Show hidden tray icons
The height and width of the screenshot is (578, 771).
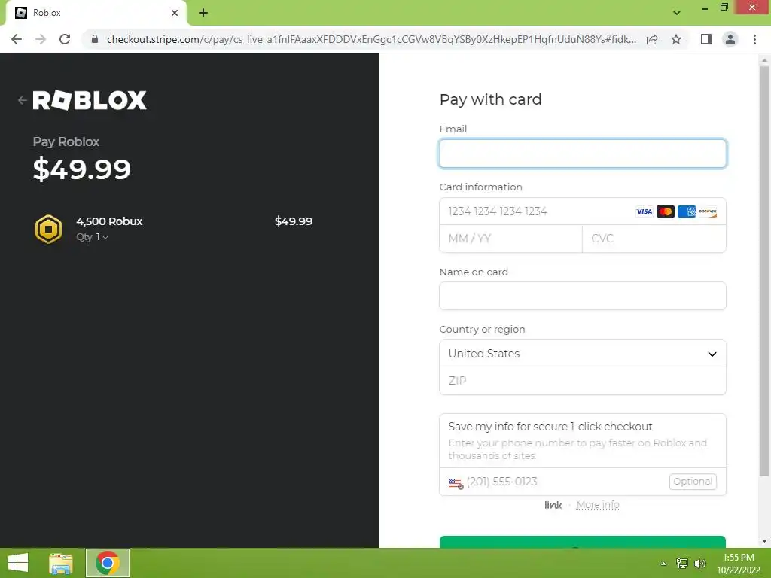(664, 564)
